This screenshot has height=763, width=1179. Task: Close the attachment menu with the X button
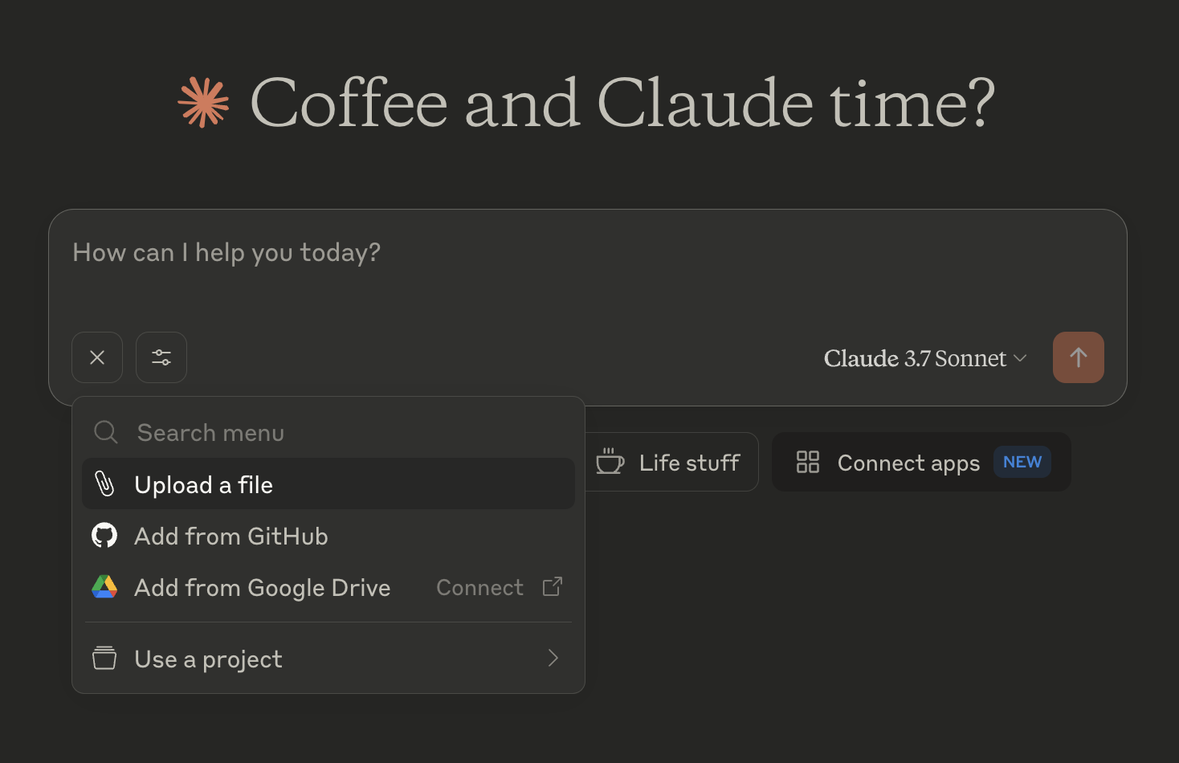point(97,357)
